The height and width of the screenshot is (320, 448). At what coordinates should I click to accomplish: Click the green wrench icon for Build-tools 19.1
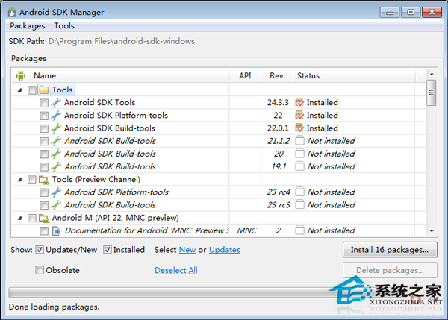coord(56,166)
